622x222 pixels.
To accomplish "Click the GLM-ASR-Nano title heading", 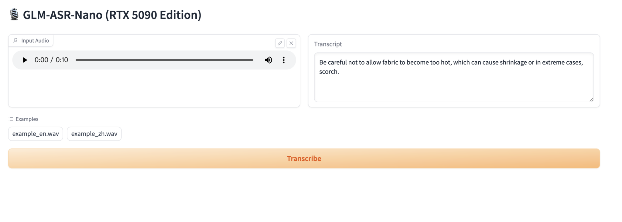I will tap(112, 15).
